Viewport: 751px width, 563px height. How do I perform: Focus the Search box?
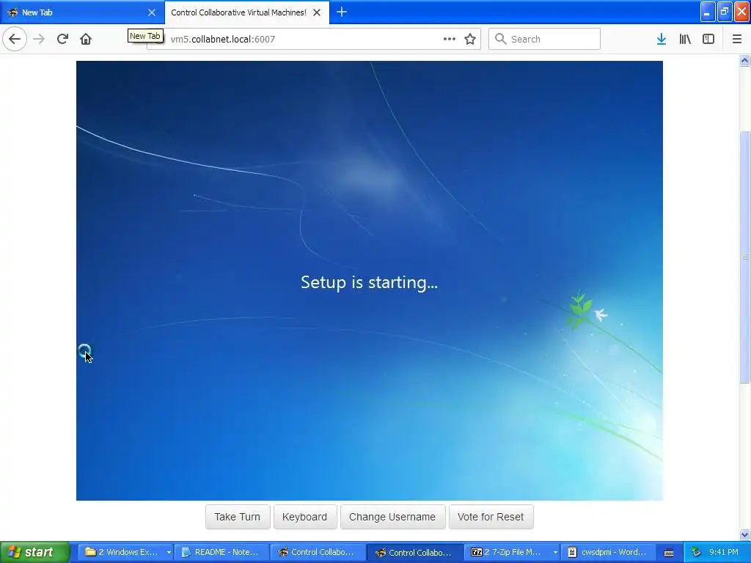545,39
